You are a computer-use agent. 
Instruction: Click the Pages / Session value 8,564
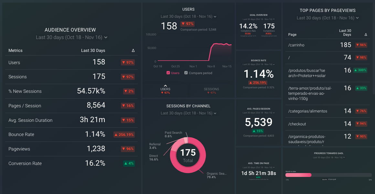point(96,105)
